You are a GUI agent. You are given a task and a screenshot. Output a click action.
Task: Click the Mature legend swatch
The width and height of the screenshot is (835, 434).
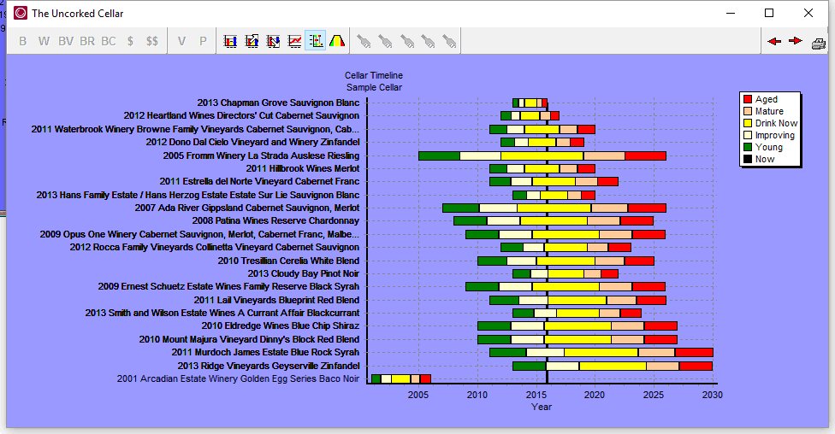[748, 111]
